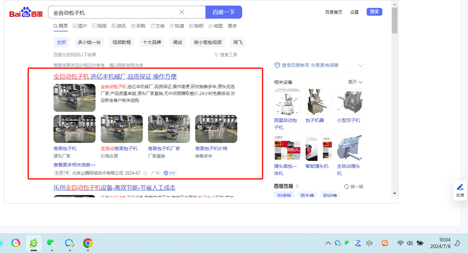Open the 知道 Q&A tab
468x253 pixels.
pyautogui.click(x=177, y=26)
